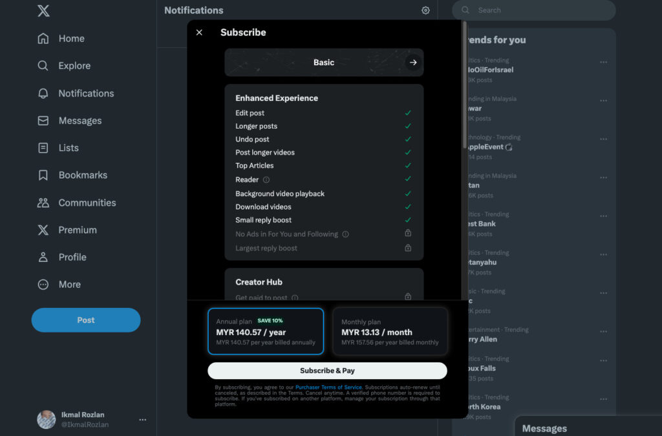Image resolution: width=662 pixels, height=436 pixels.
Task: Click the check mark beside Edit post
Action: tap(408, 113)
